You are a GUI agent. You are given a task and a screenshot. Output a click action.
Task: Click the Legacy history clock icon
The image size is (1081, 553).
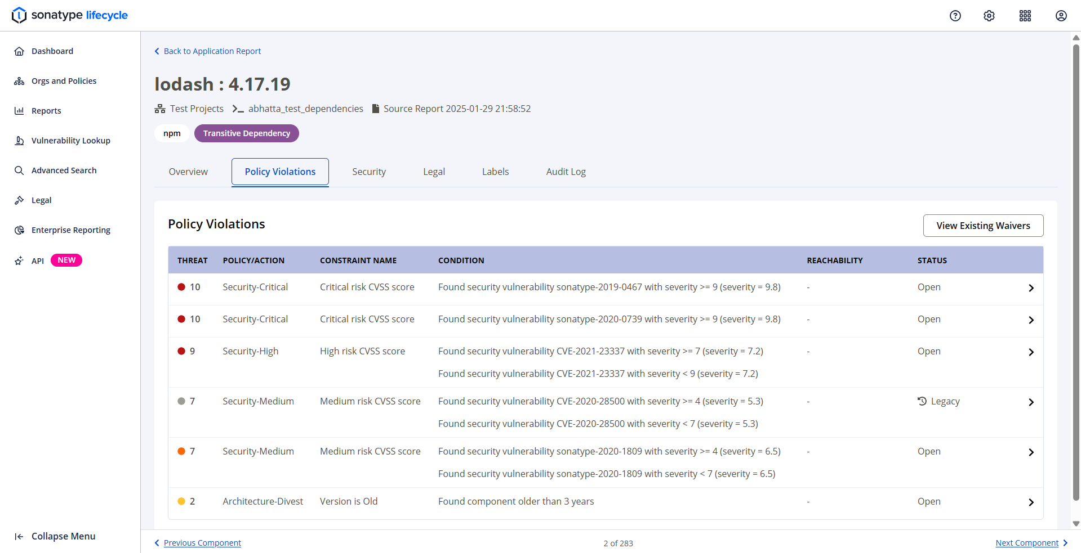click(x=922, y=401)
